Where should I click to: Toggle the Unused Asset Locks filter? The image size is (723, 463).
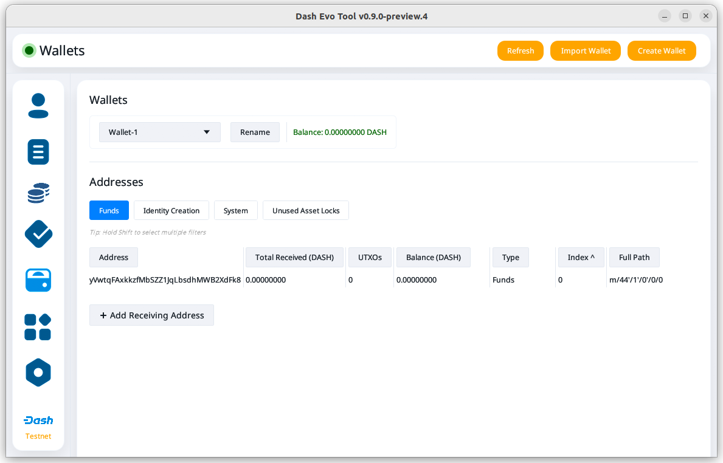tap(306, 210)
